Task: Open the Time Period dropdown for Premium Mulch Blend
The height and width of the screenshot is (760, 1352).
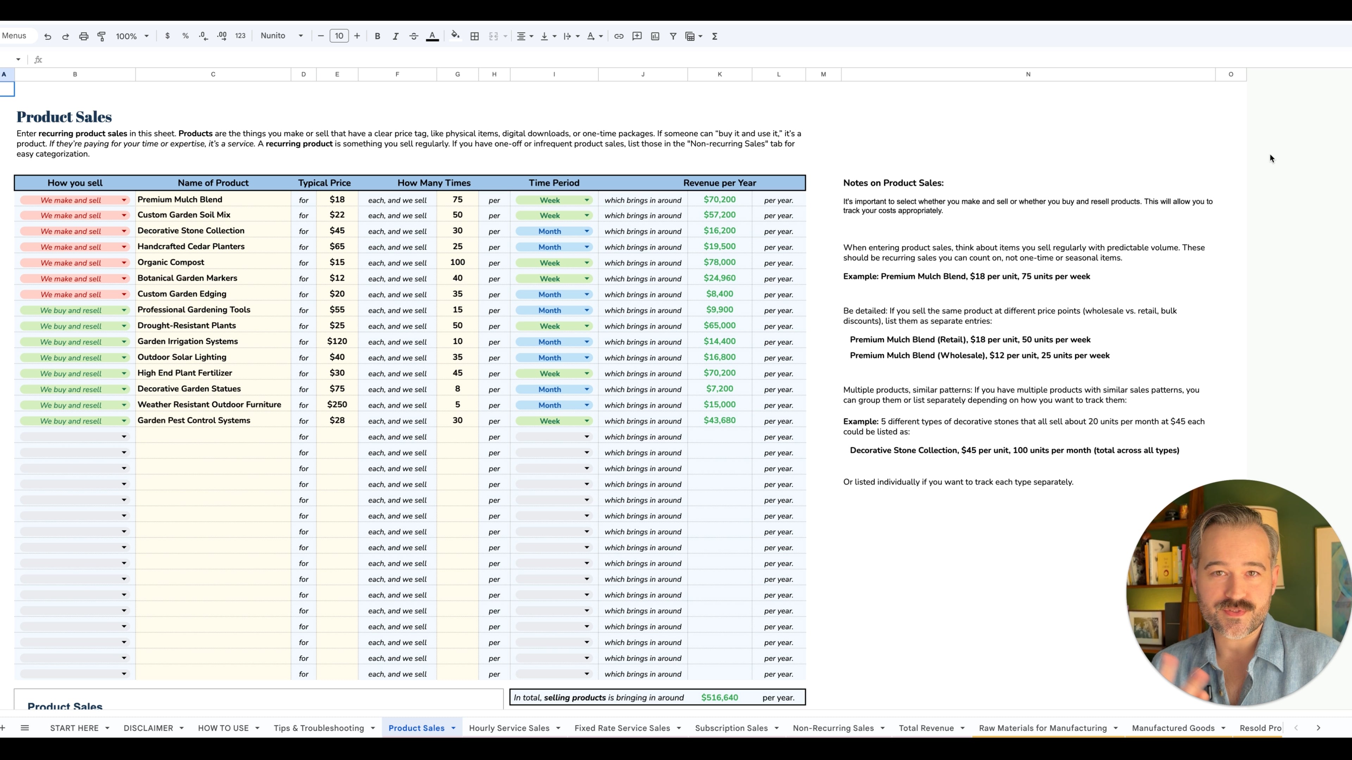Action: coord(586,200)
